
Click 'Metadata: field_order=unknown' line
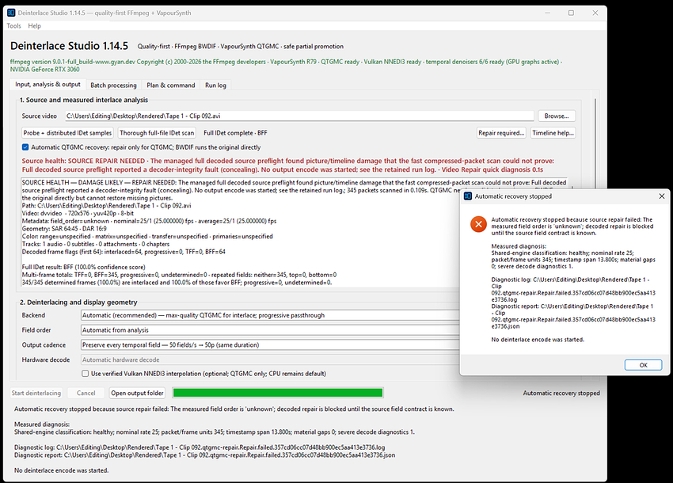click(x=150, y=221)
